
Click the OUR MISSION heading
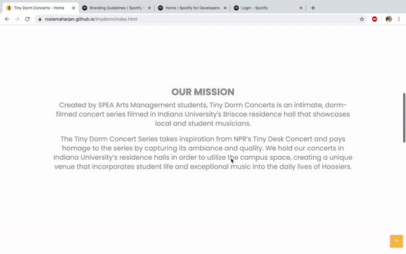tap(203, 92)
